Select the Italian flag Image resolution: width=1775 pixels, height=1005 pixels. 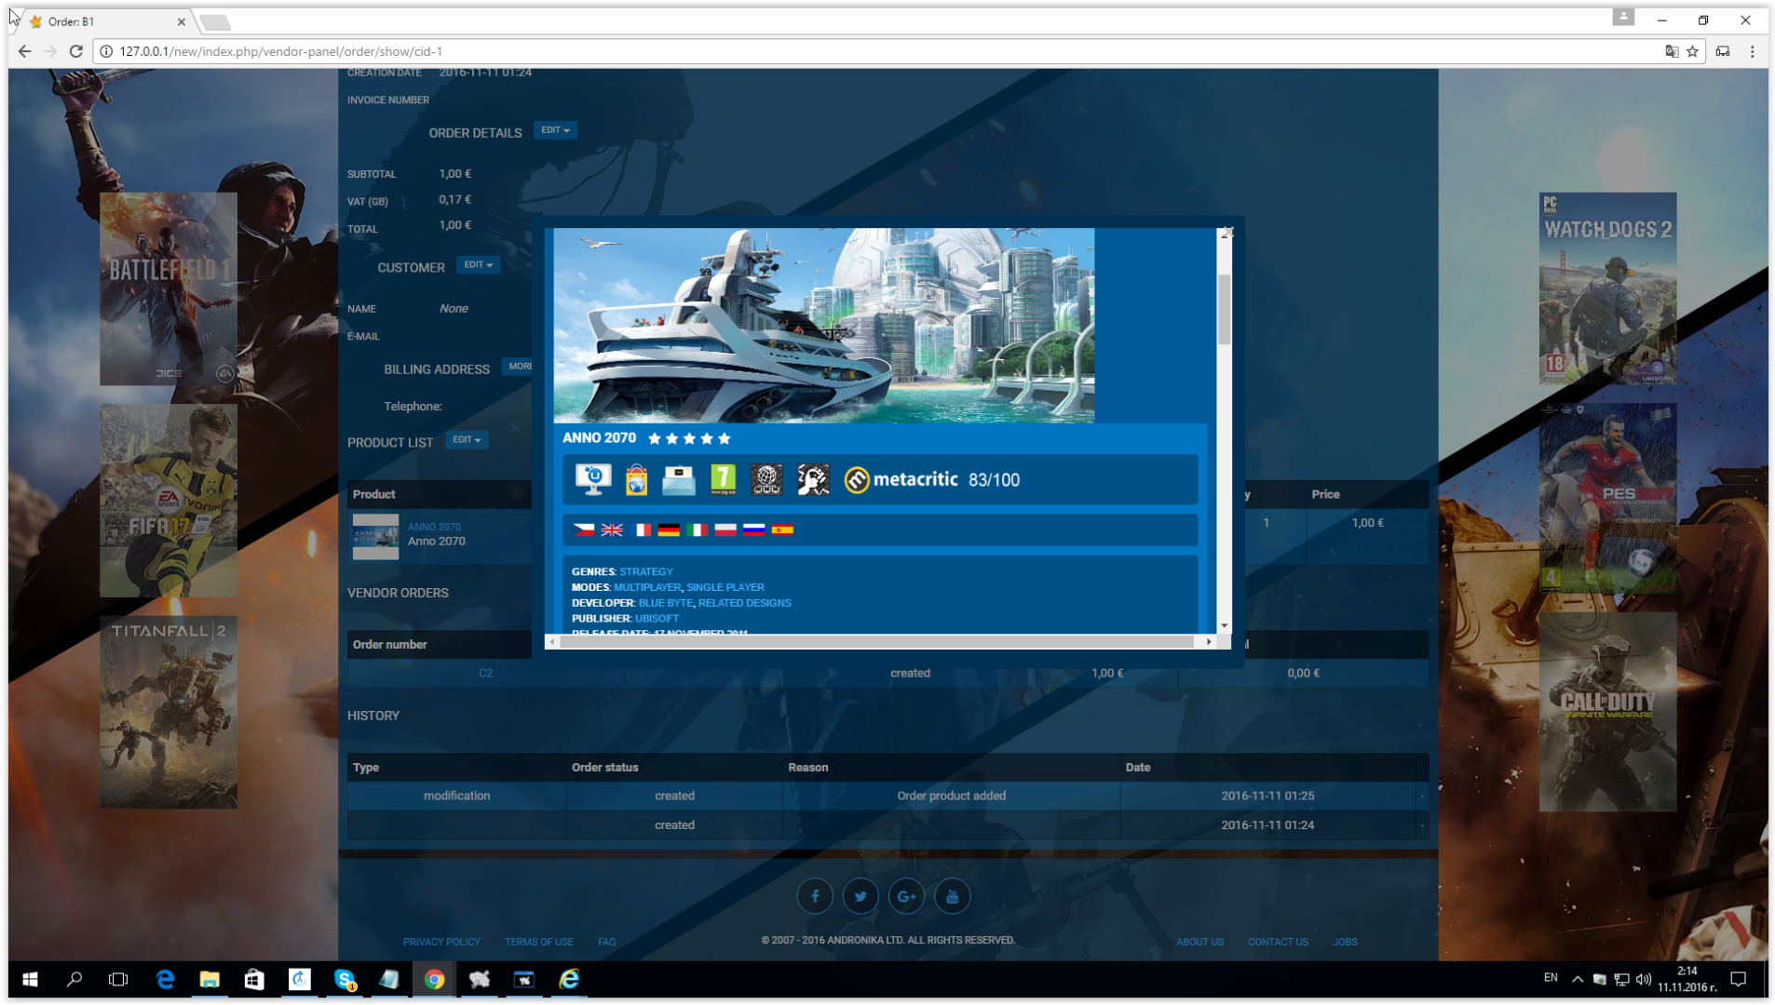[x=697, y=529]
